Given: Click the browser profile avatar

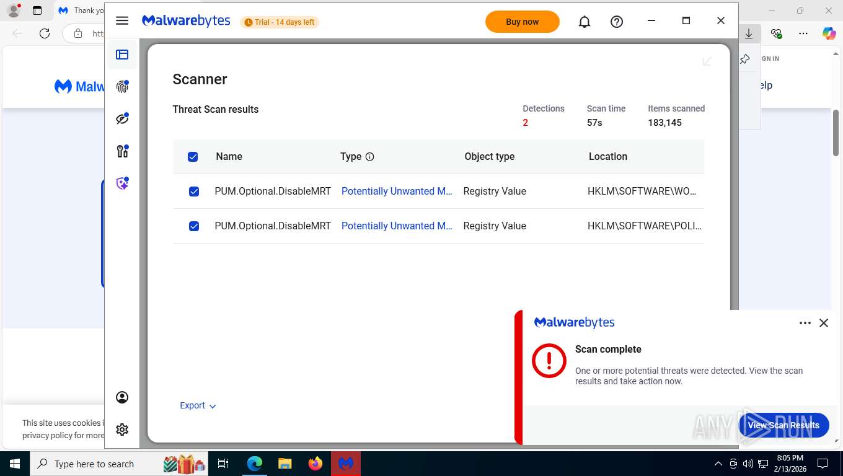Looking at the screenshot, I should (14, 11).
